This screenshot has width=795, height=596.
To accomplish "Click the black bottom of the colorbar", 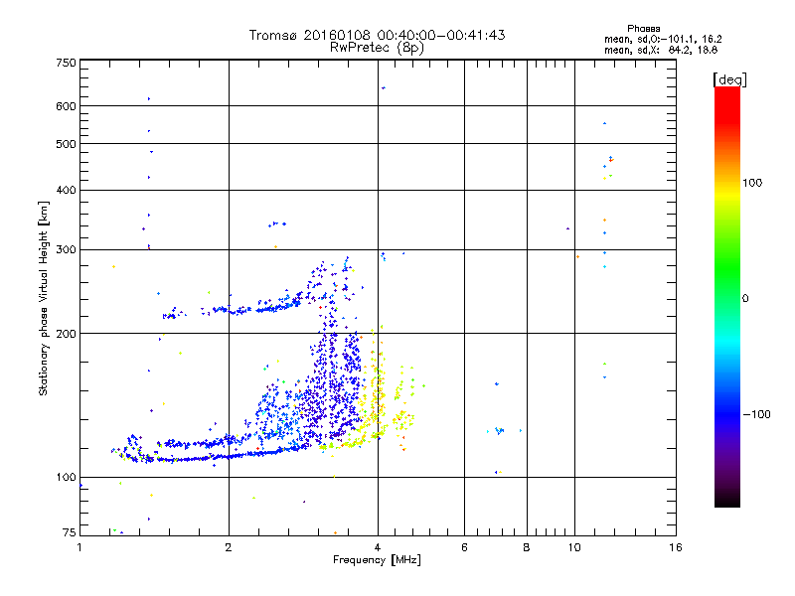I will [x=727, y=500].
